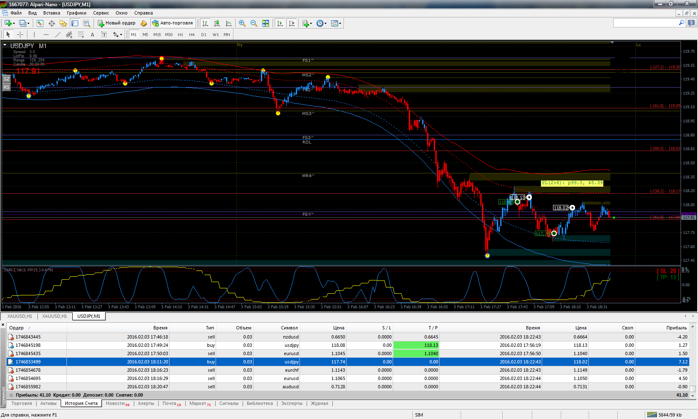Screen dimensions: 698x419
Task: Click the toolbar search input field
Action: pyautogui.click(x=646, y=23)
